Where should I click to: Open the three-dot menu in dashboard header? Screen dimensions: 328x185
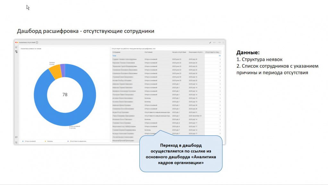223,43
